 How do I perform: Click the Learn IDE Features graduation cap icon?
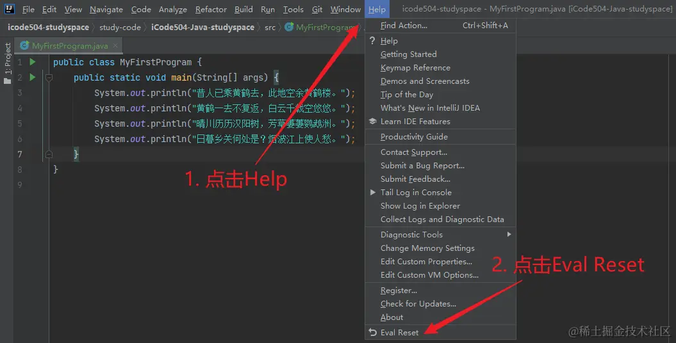point(373,122)
